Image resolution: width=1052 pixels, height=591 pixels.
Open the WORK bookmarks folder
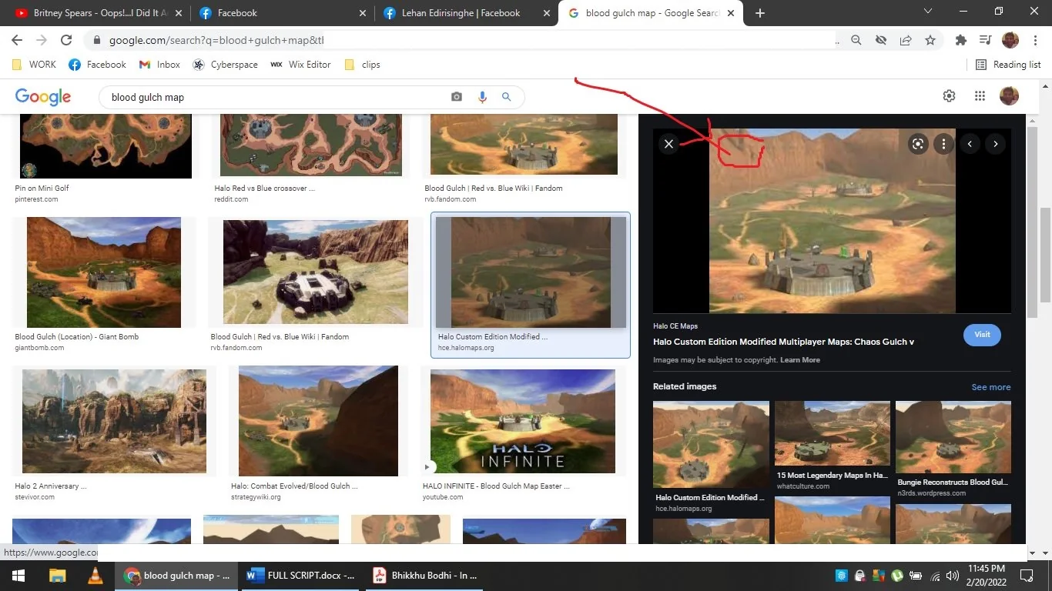tap(34, 65)
